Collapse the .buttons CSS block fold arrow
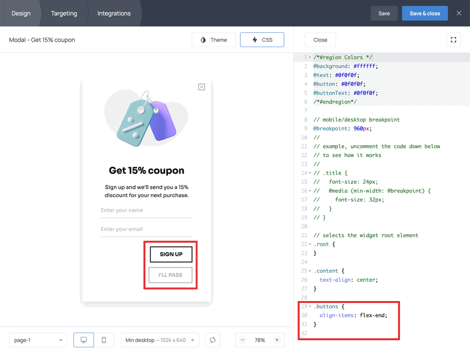 coord(310,306)
